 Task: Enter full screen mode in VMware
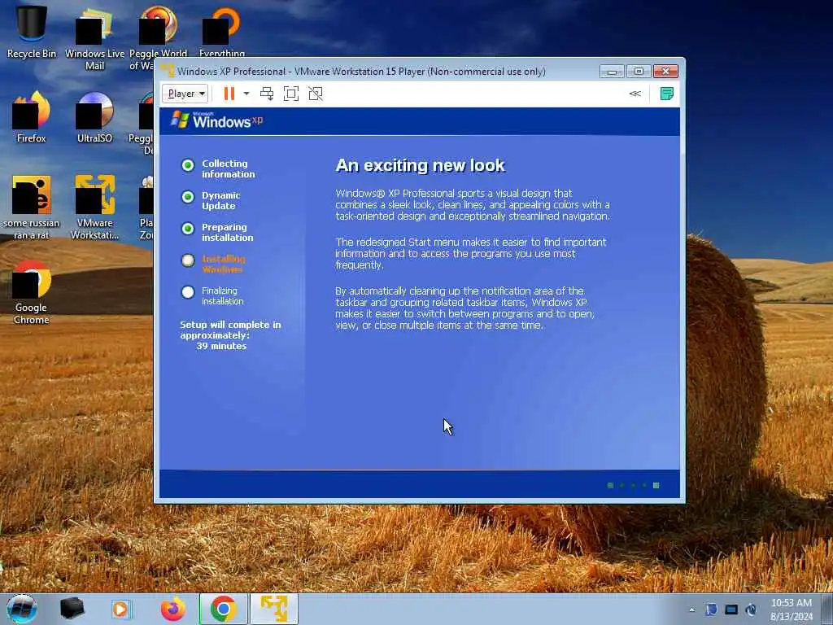click(x=291, y=94)
